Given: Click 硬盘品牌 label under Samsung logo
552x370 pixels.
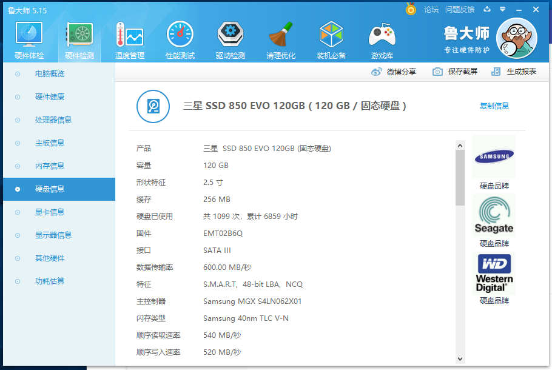Looking at the screenshot, I should click(494, 186).
